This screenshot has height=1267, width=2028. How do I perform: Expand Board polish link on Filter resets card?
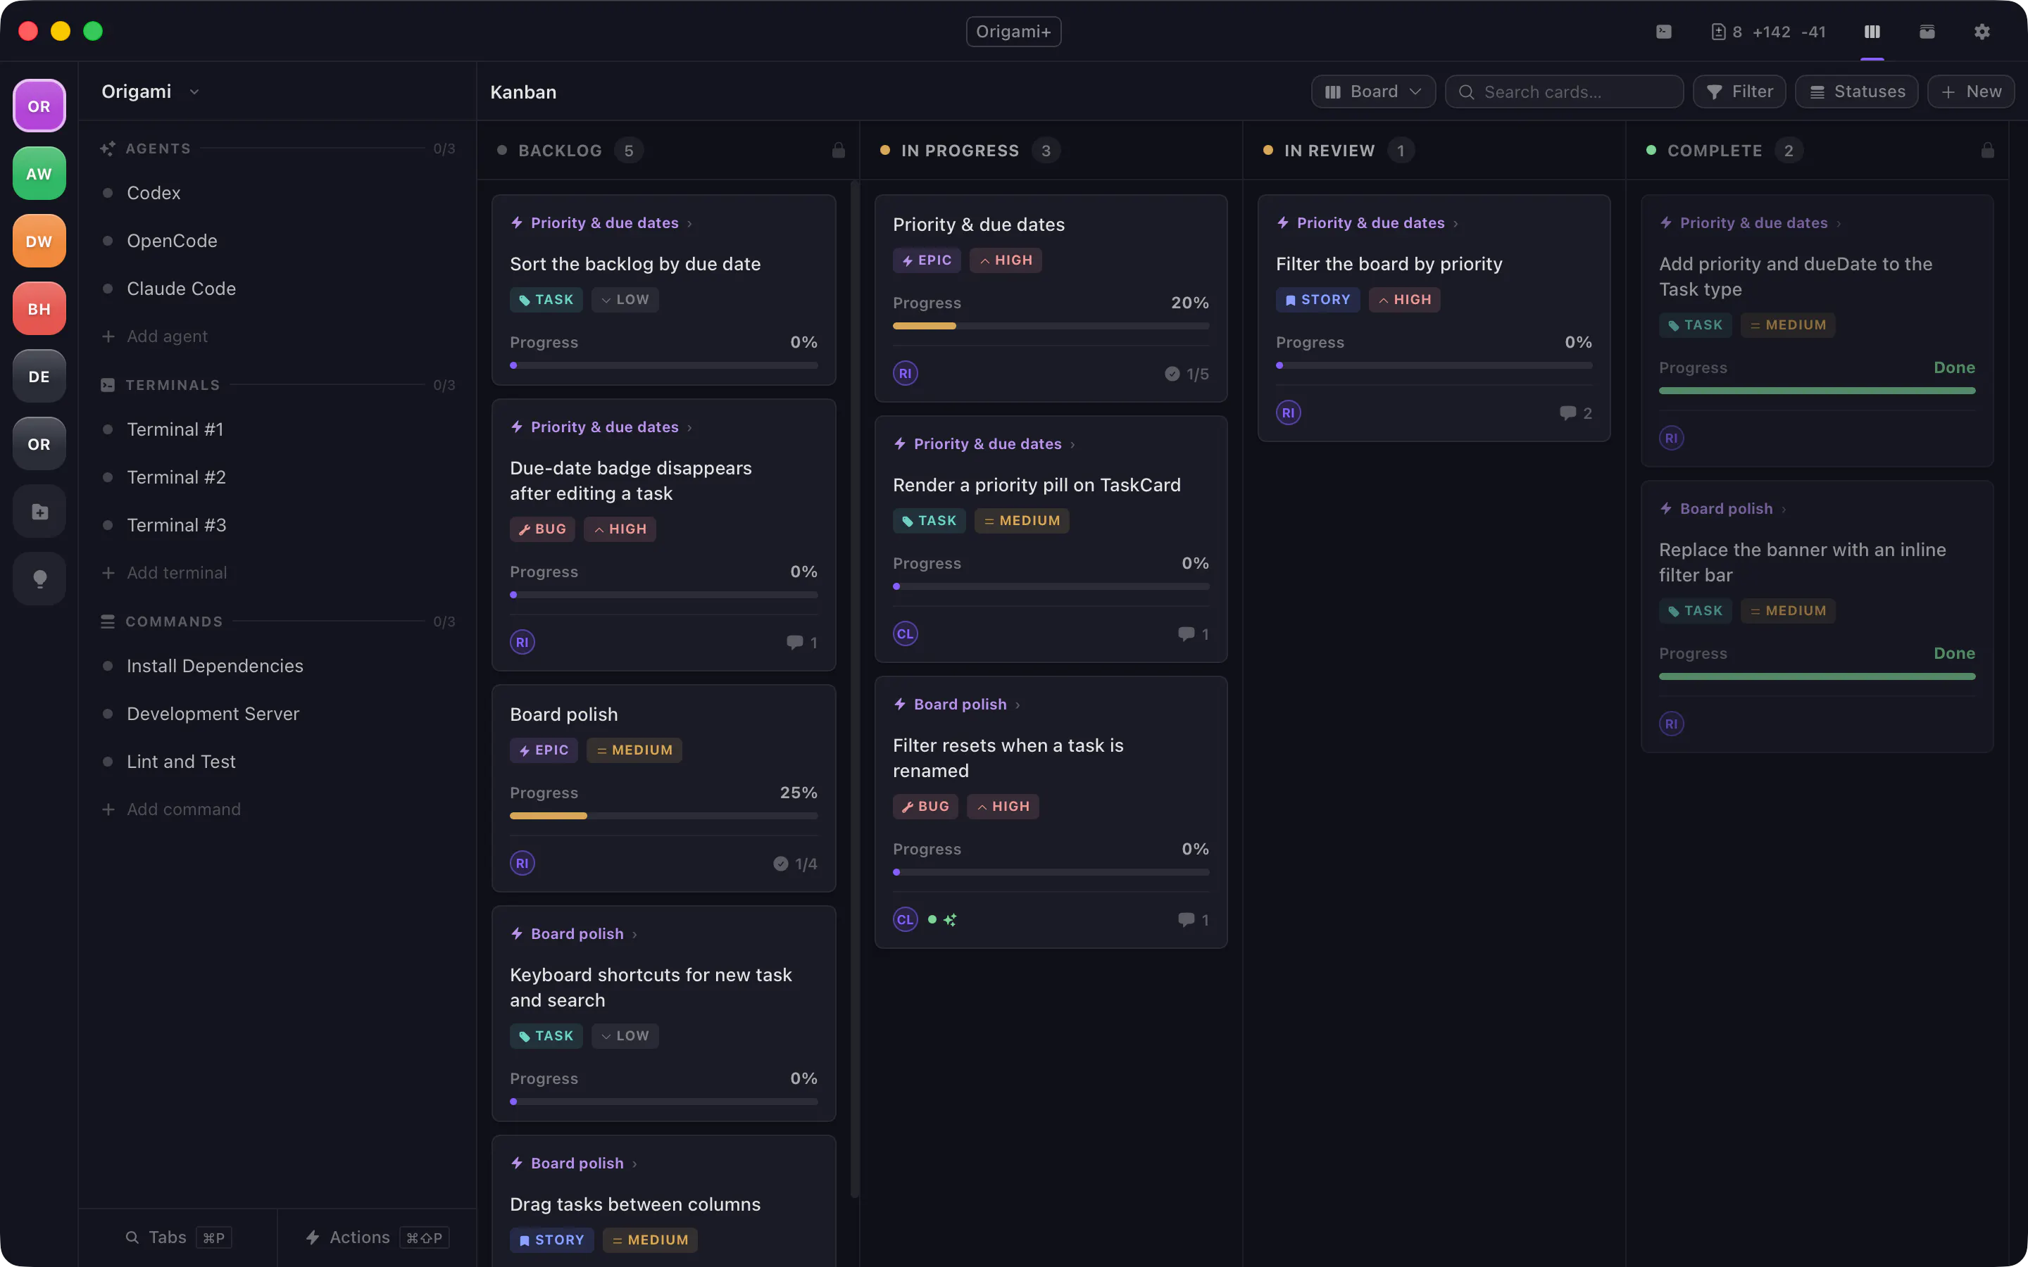[x=957, y=705]
